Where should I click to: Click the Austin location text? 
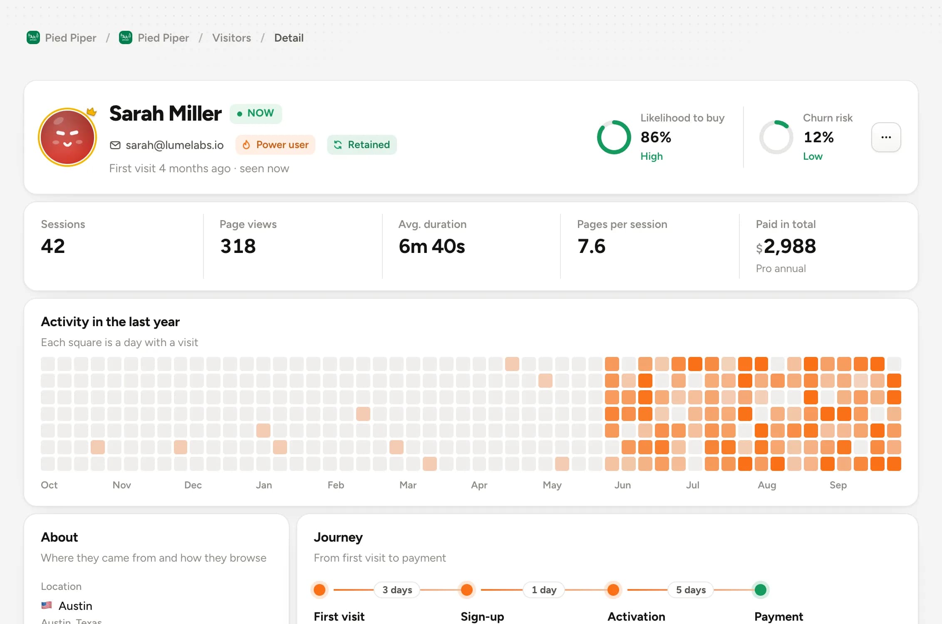75,606
